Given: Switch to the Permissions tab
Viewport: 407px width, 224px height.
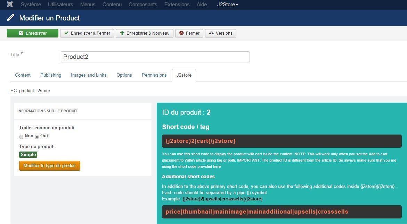Looking at the screenshot, I should [154, 75].
